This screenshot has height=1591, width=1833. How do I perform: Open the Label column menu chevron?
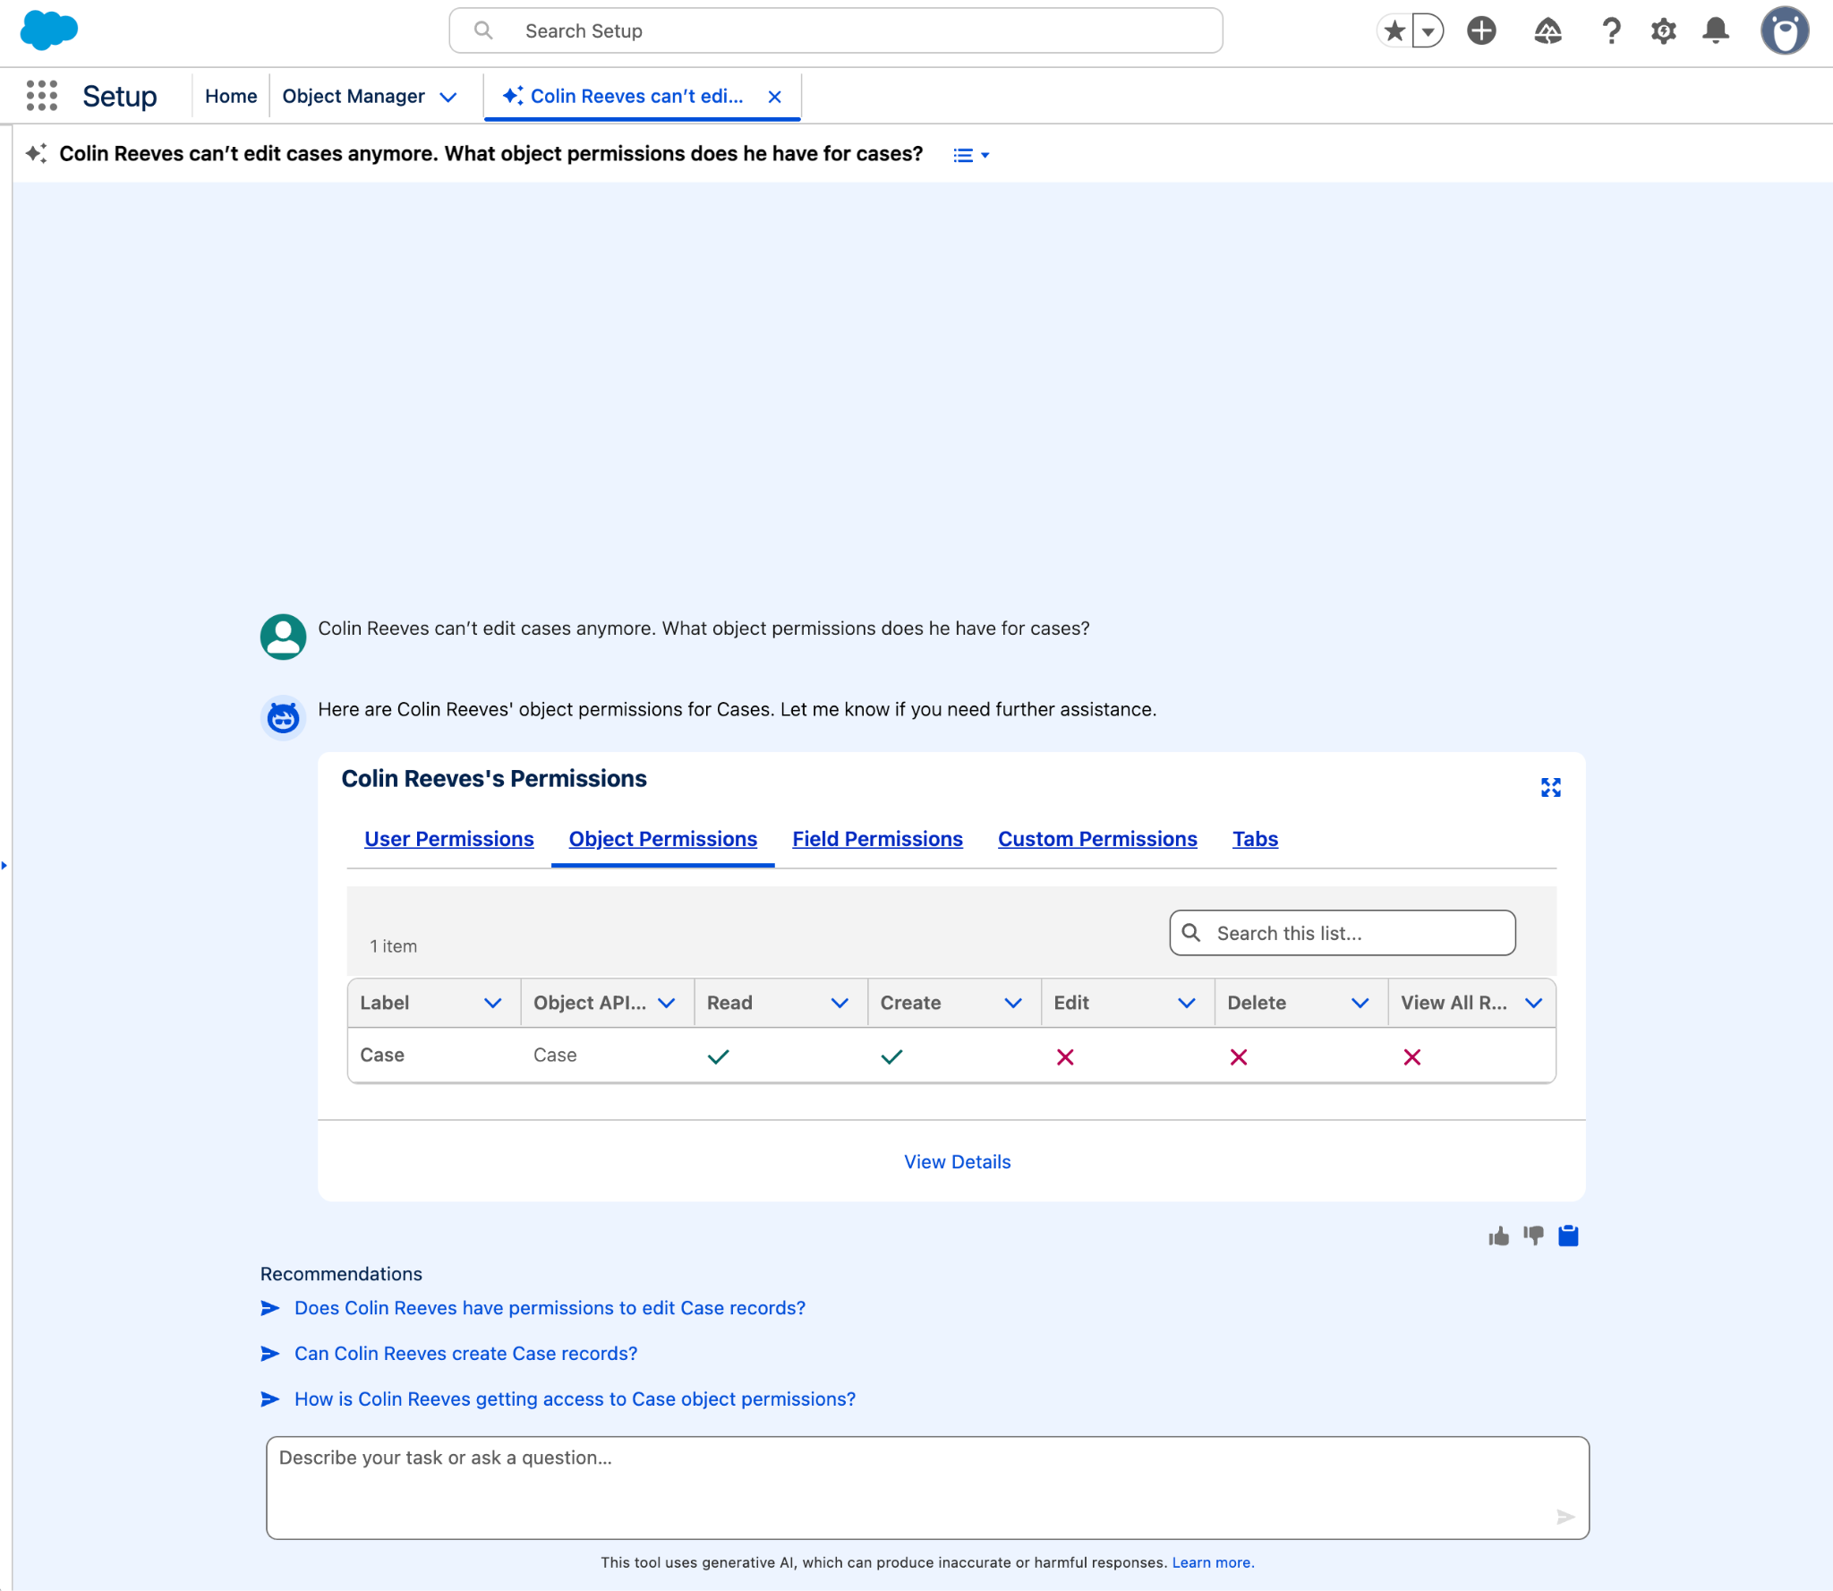click(x=492, y=1003)
